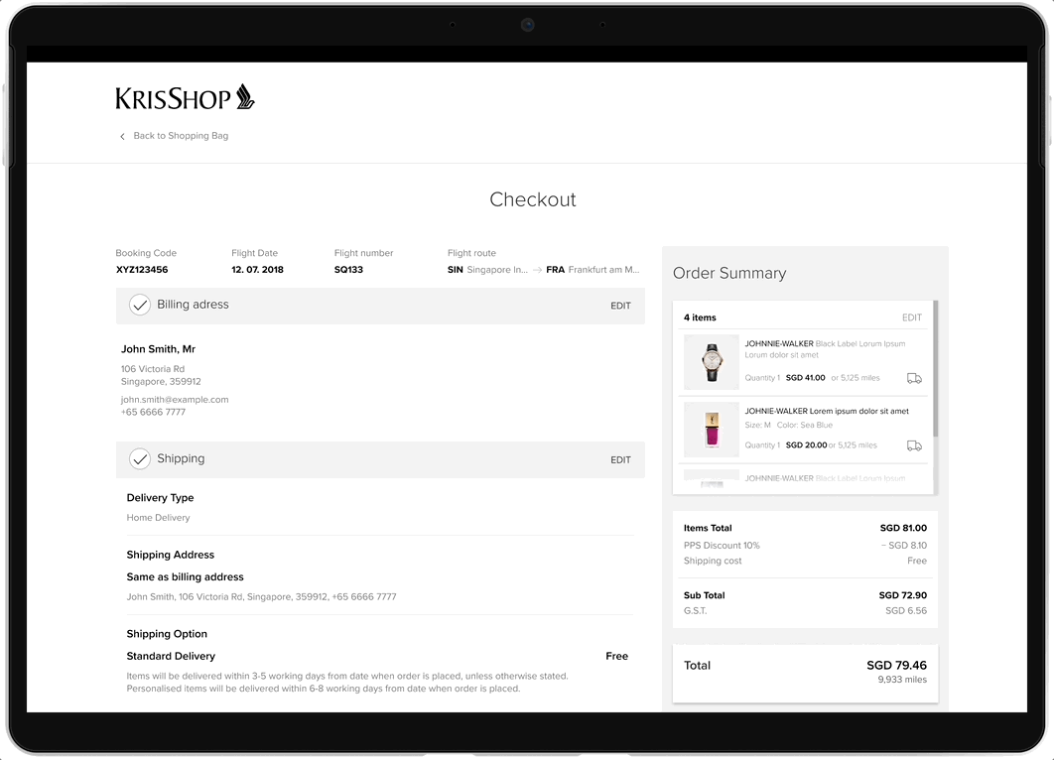
Task: Expand the 4 items list in Order Summary
Action: (x=702, y=317)
